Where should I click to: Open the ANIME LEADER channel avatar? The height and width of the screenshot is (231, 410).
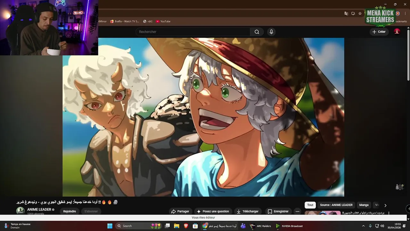(x=20, y=211)
